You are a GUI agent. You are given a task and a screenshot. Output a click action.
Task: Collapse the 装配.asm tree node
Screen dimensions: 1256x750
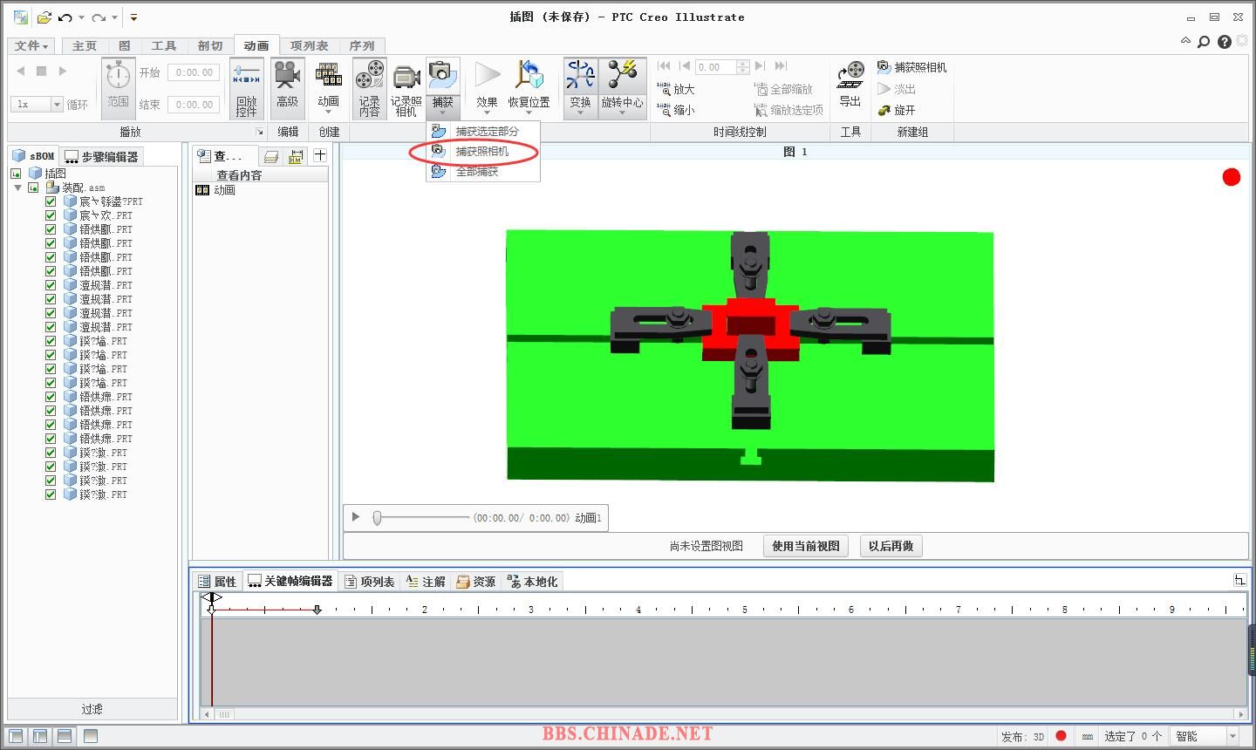(17, 187)
